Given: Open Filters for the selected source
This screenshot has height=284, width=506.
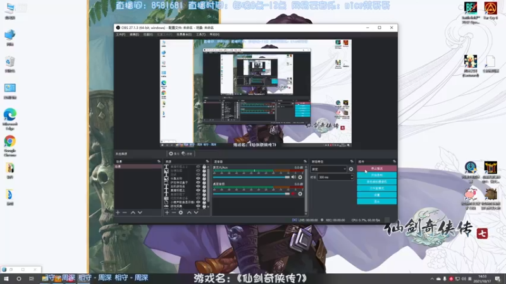Looking at the screenshot, I should tap(187, 154).
